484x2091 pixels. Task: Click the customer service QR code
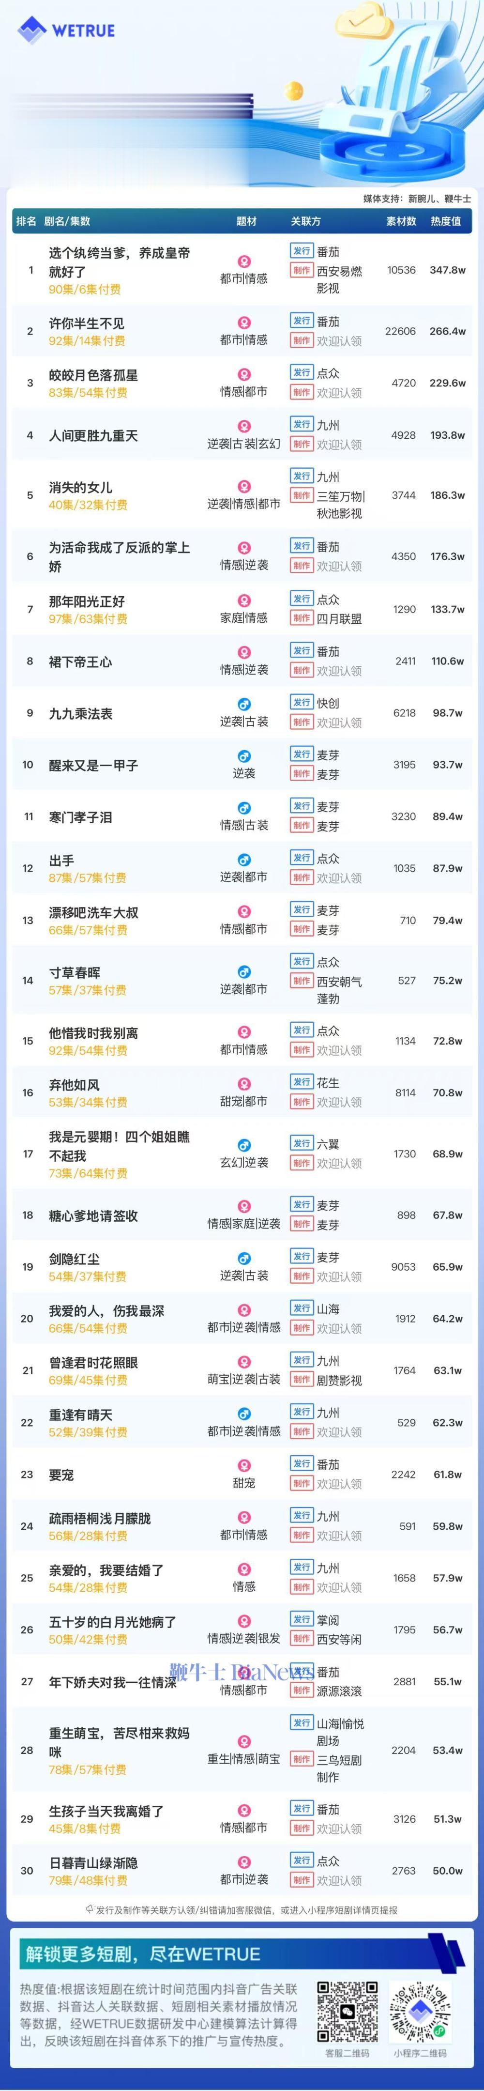click(x=347, y=2012)
